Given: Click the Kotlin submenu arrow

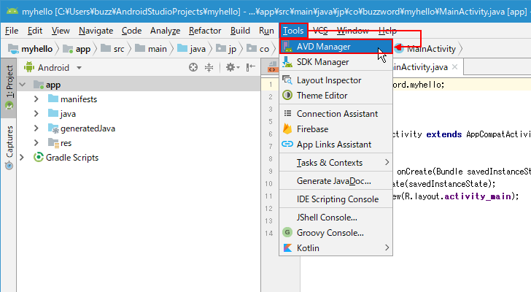Looking at the screenshot, I should click(387, 247).
